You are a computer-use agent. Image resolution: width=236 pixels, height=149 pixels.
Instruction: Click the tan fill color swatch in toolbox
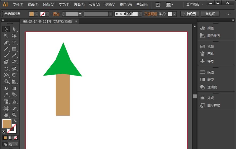[x=6, y=124]
